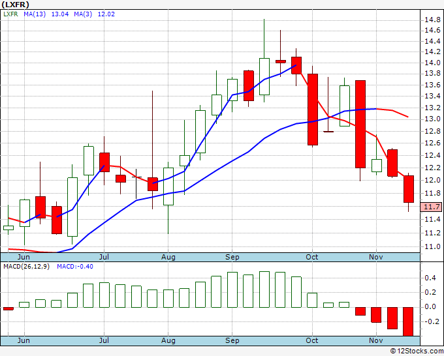Click the last red candle in November
The width and height of the screenshot is (444, 356).
[x=409, y=189]
